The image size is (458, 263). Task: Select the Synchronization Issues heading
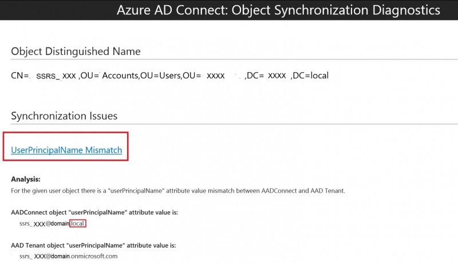(x=64, y=116)
